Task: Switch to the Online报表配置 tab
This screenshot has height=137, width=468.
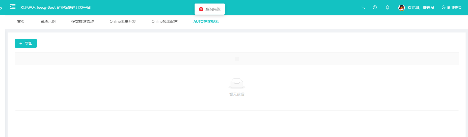Action: point(164,22)
